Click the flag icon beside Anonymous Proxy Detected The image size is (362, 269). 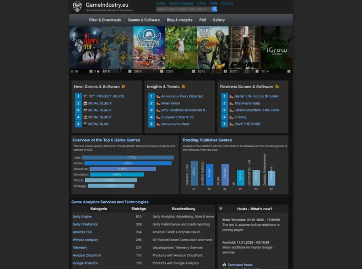click(x=158, y=96)
